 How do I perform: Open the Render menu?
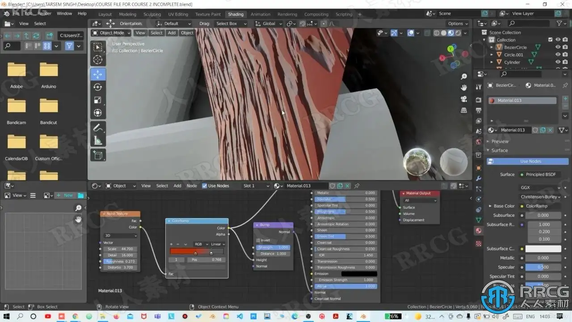(44, 13)
